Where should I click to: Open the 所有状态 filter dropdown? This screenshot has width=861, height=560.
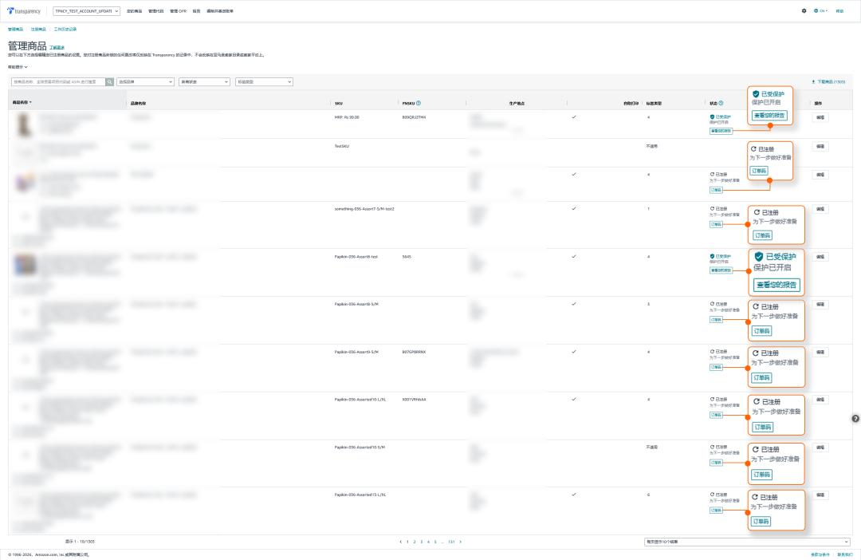tap(204, 81)
